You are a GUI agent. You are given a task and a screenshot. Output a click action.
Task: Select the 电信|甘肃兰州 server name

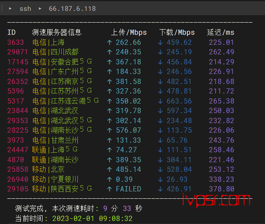coord(56,140)
